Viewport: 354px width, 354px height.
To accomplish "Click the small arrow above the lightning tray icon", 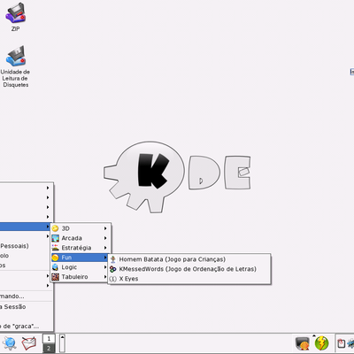I will [x=314, y=335].
